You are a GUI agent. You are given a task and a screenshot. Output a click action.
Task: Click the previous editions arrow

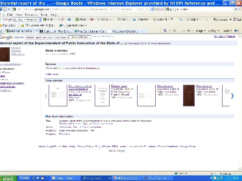pos(46,96)
